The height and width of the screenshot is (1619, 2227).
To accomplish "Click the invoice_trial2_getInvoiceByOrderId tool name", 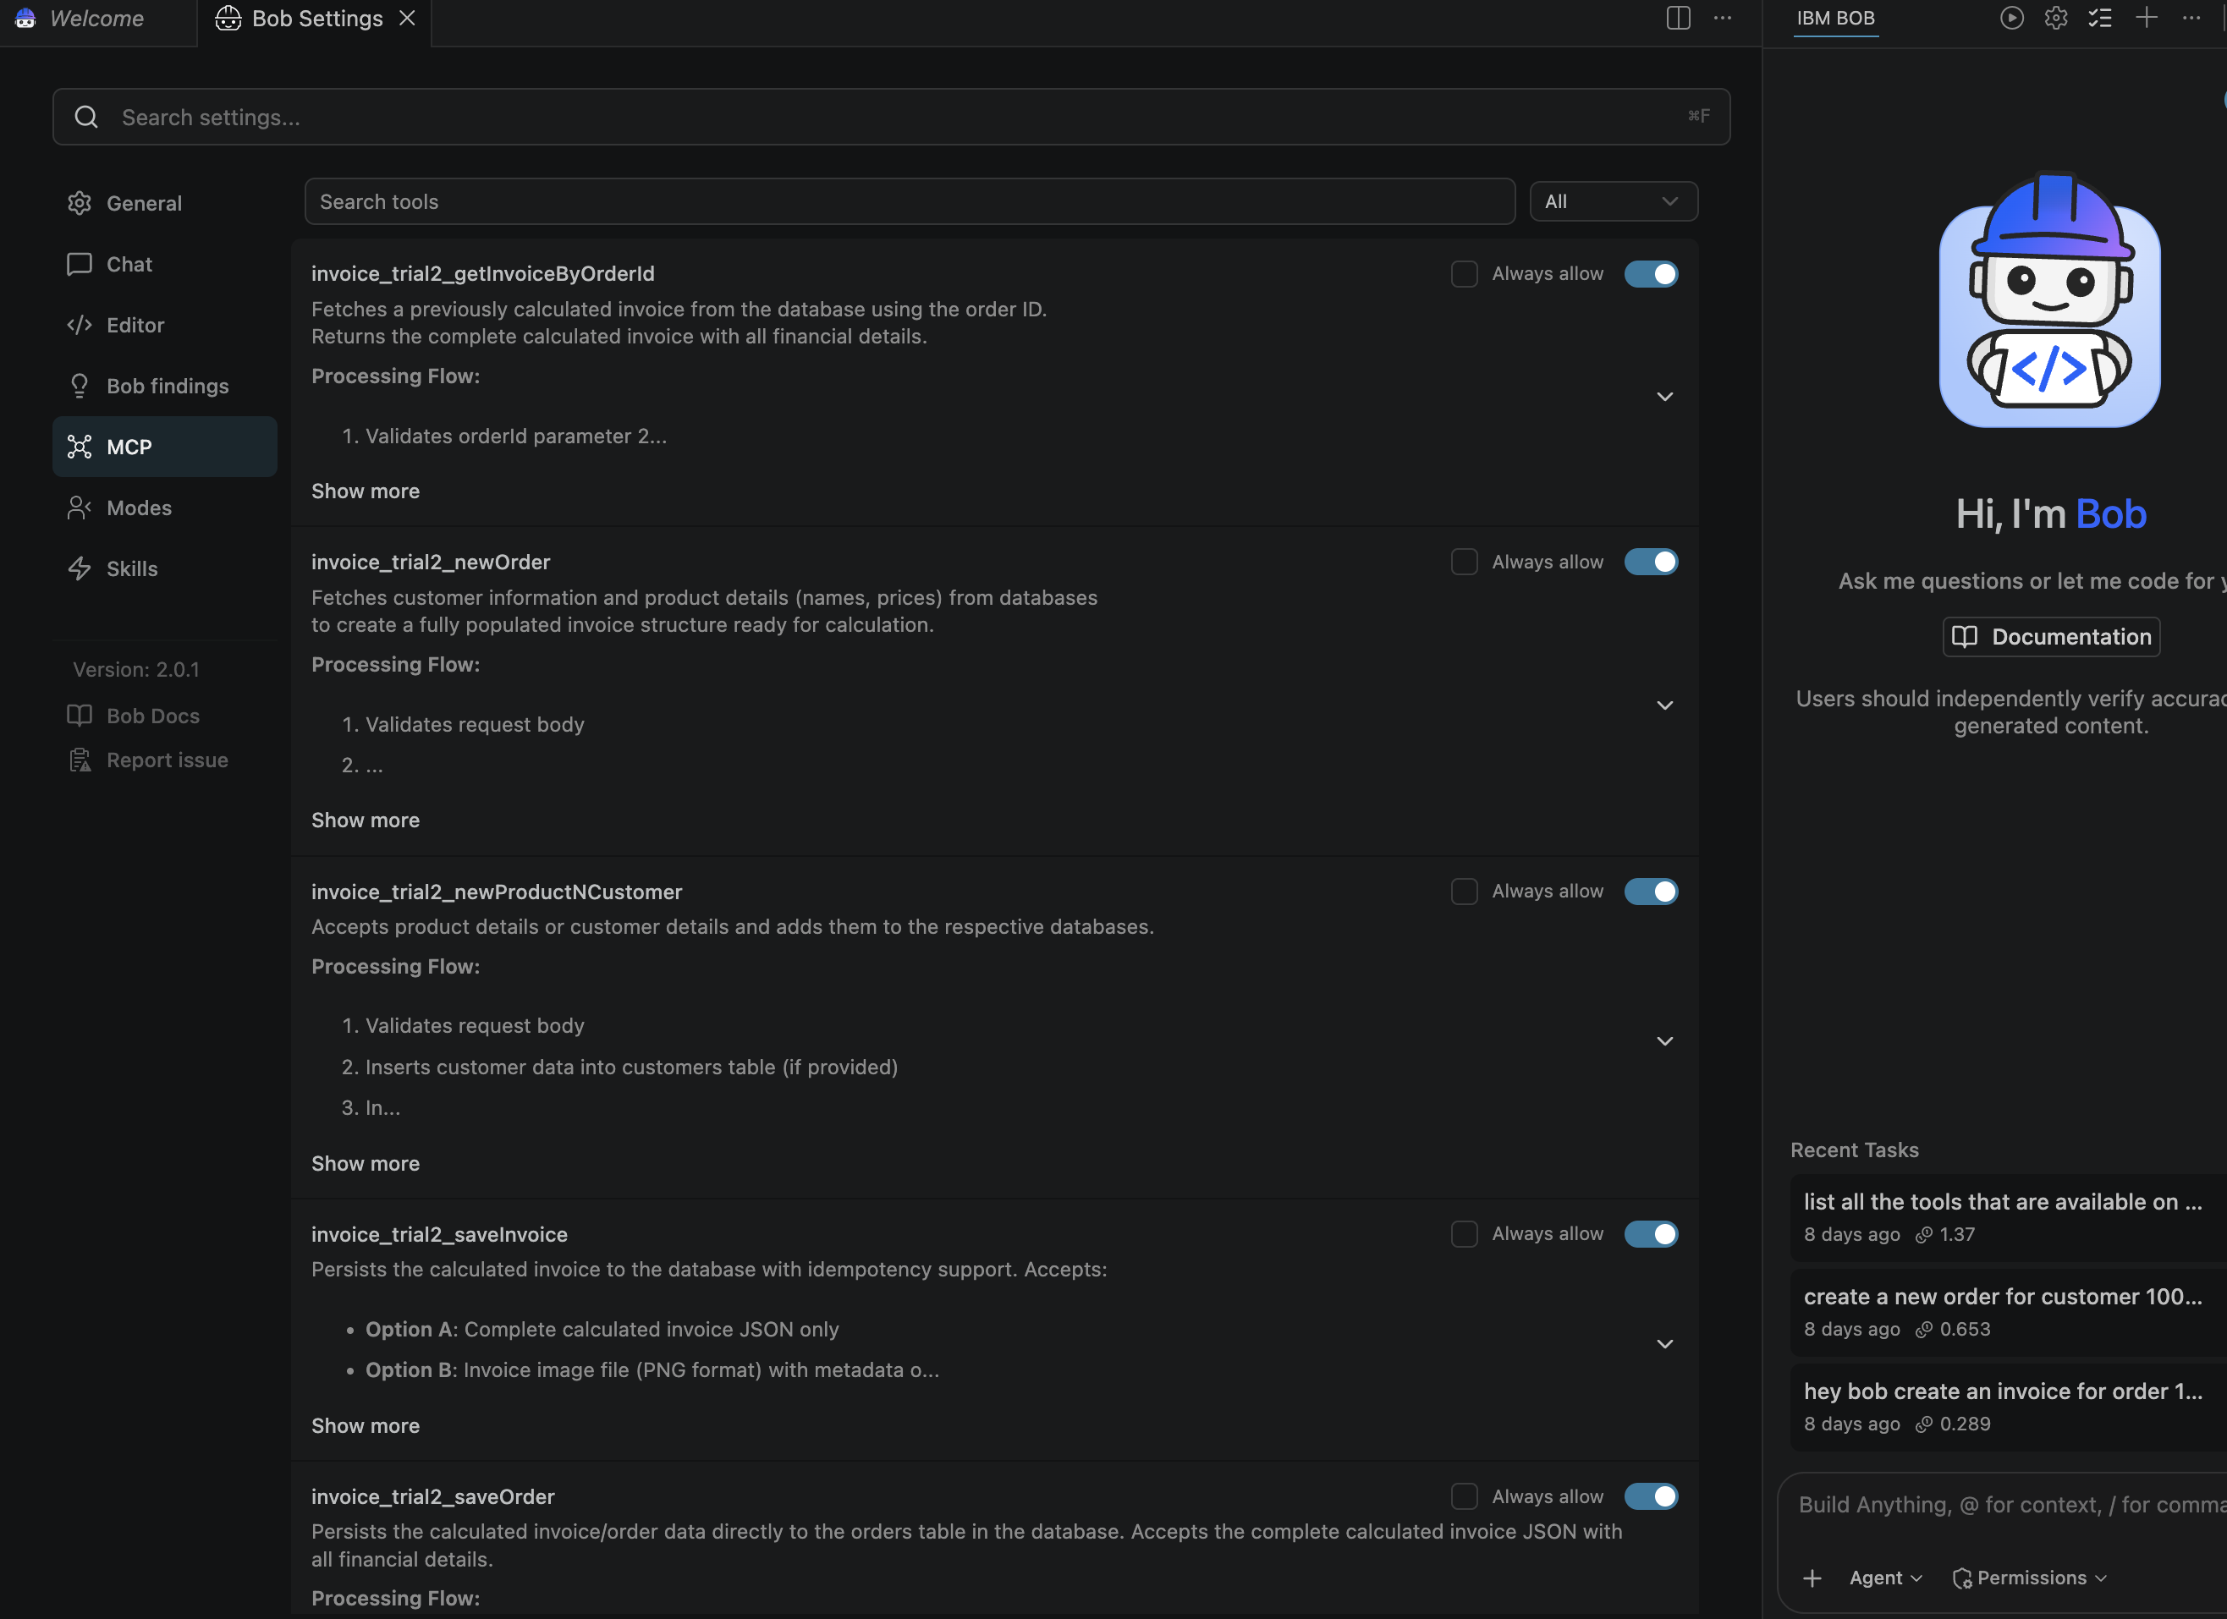I will point(482,274).
